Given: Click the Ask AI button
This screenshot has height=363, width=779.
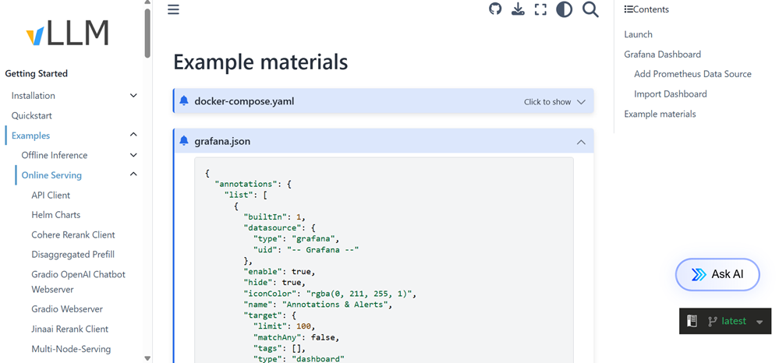Looking at the screenshot, I should click(717, 274).
